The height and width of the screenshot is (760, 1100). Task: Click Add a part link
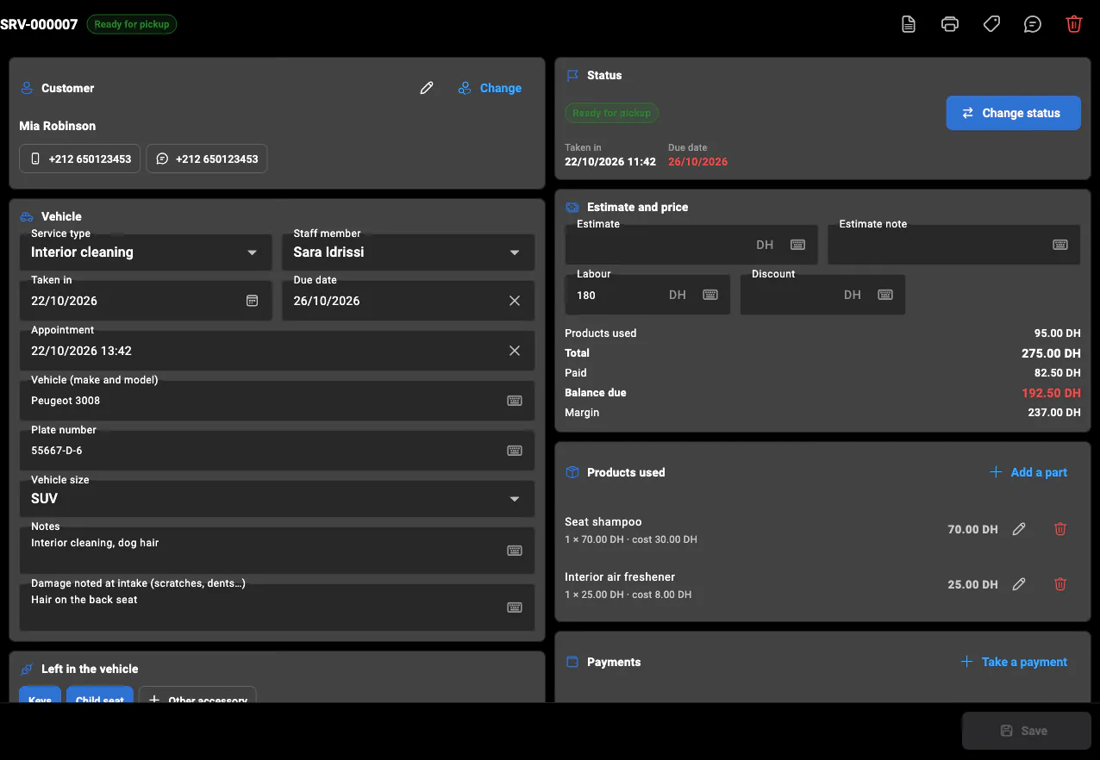(1028, 472)
